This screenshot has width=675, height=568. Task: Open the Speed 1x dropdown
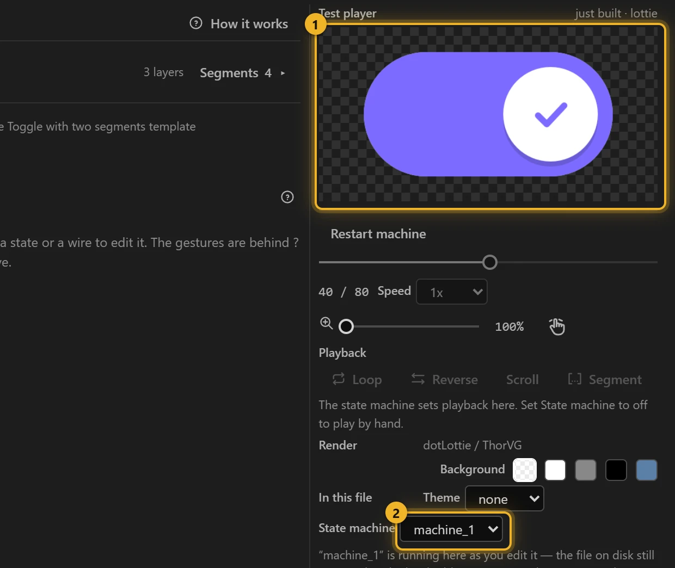pos(452,292)
